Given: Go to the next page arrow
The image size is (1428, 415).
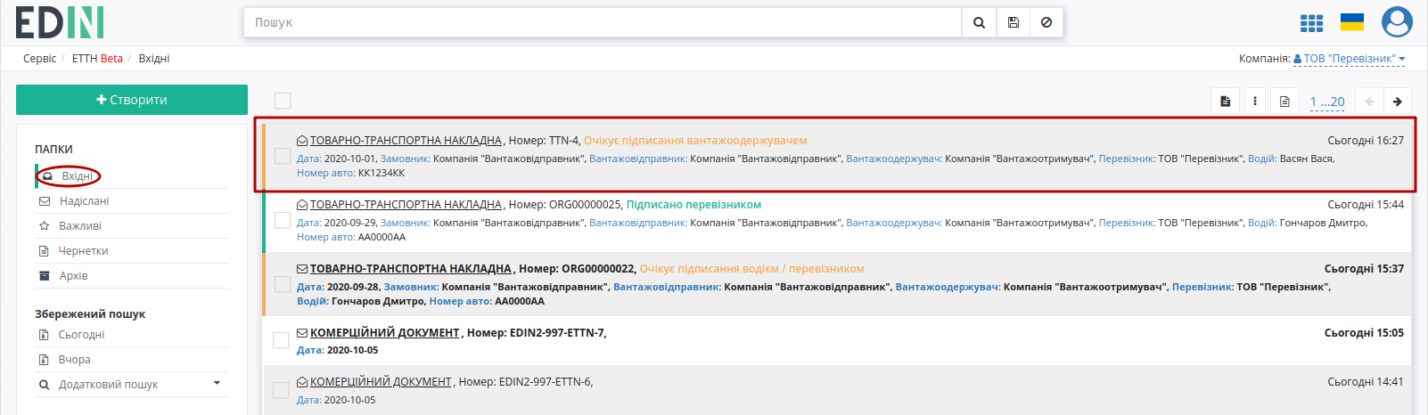Looking at the screenshot, I should tap(1398, 102).
